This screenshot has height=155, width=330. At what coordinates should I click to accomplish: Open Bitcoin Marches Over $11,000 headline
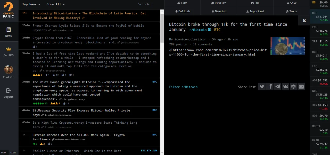(x=79, y=137)
